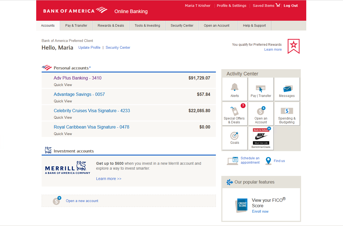Click the Personal accounts footnote a
343x226 pixels.
pyautogui.click(x=90, y=67)
